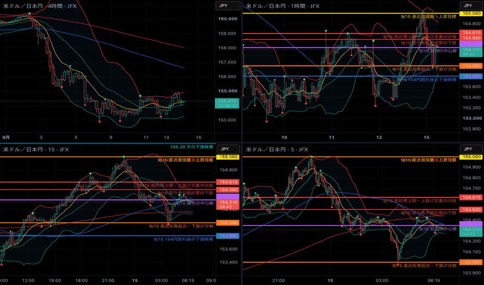The image size is (484, 285).
Task: Click the red 154.615 price tag on the 1-hour chart
Action: [x=472, y=32]
